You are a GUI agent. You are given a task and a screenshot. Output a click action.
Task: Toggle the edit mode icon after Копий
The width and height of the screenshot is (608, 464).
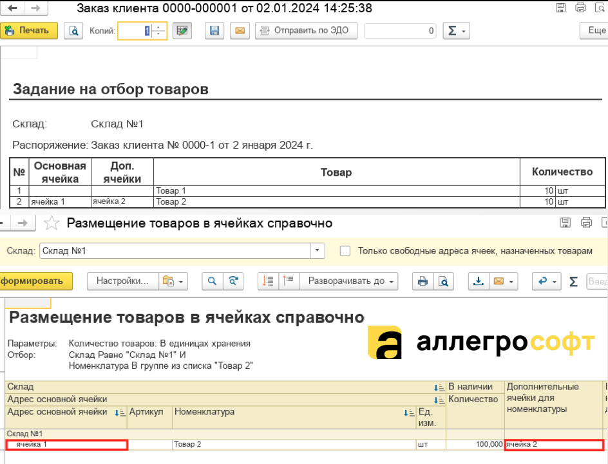coord(182,31)
